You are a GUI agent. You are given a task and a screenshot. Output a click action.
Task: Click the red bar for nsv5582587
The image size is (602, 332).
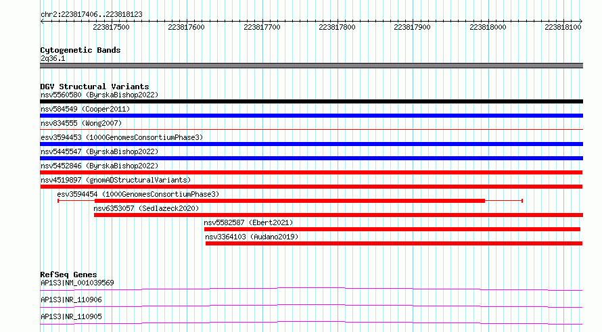click(x=392, y=229)
